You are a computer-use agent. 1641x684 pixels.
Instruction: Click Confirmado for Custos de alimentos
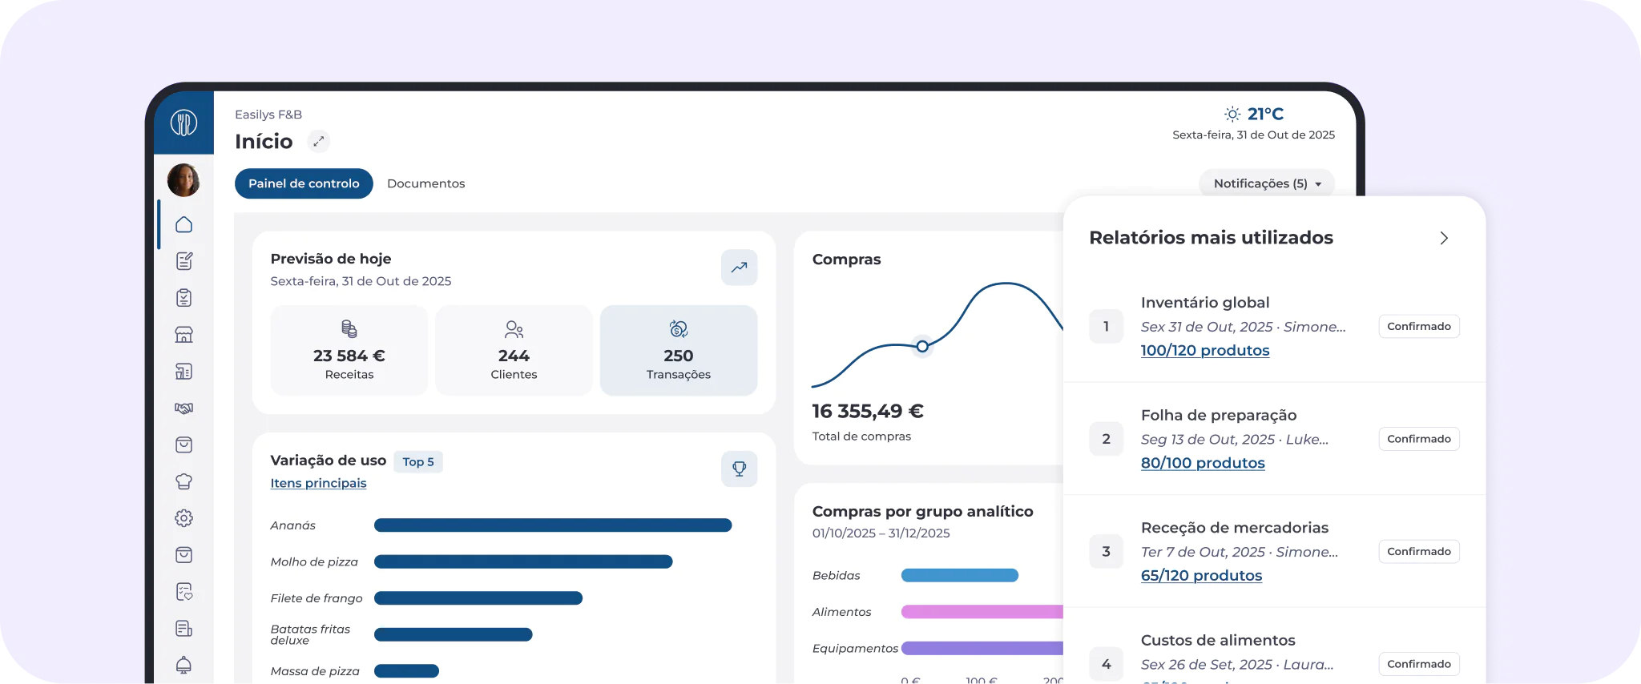pos(1419,664)
